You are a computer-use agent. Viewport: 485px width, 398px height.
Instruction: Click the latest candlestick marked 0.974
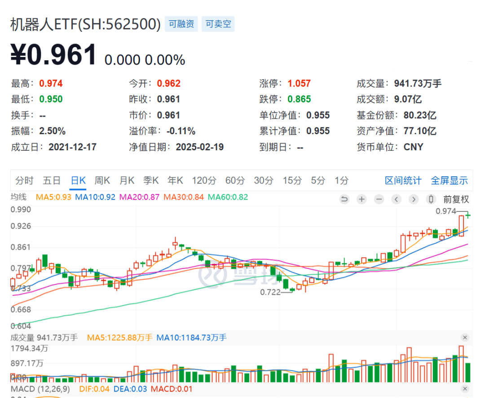[467, 216]
